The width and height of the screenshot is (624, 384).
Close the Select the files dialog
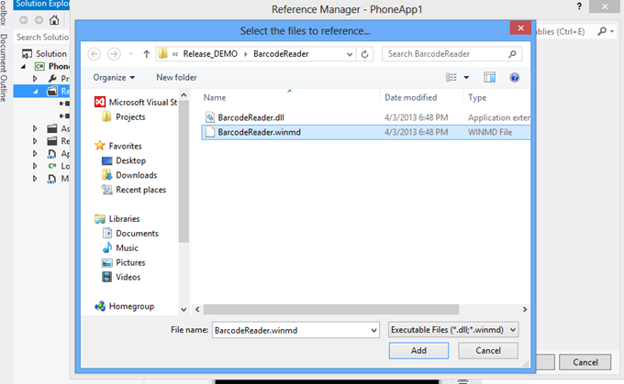click(x=520, y=27)
